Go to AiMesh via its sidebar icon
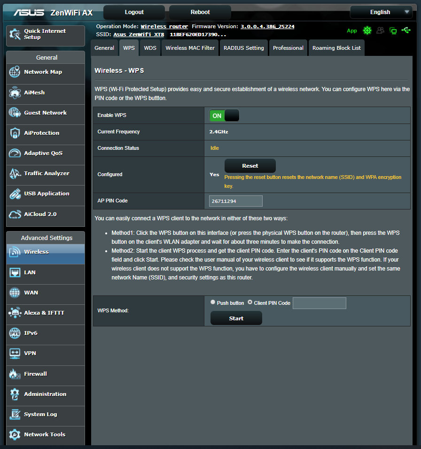 pos(15,93)
